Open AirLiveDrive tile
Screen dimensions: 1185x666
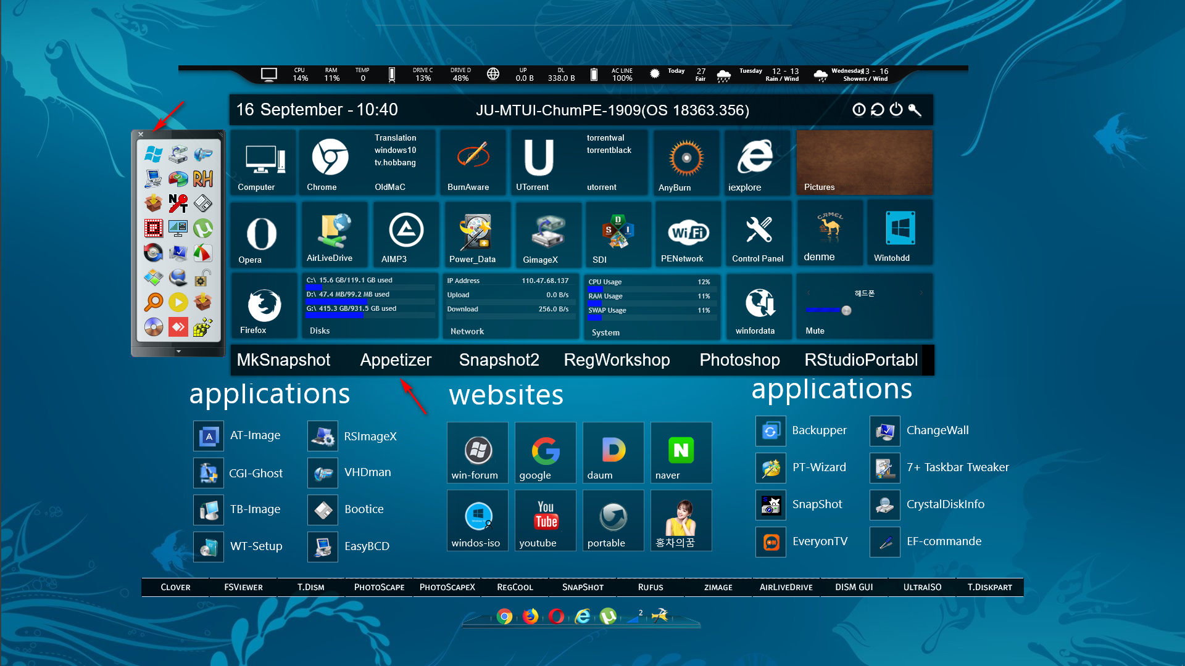tap(334, 235)
